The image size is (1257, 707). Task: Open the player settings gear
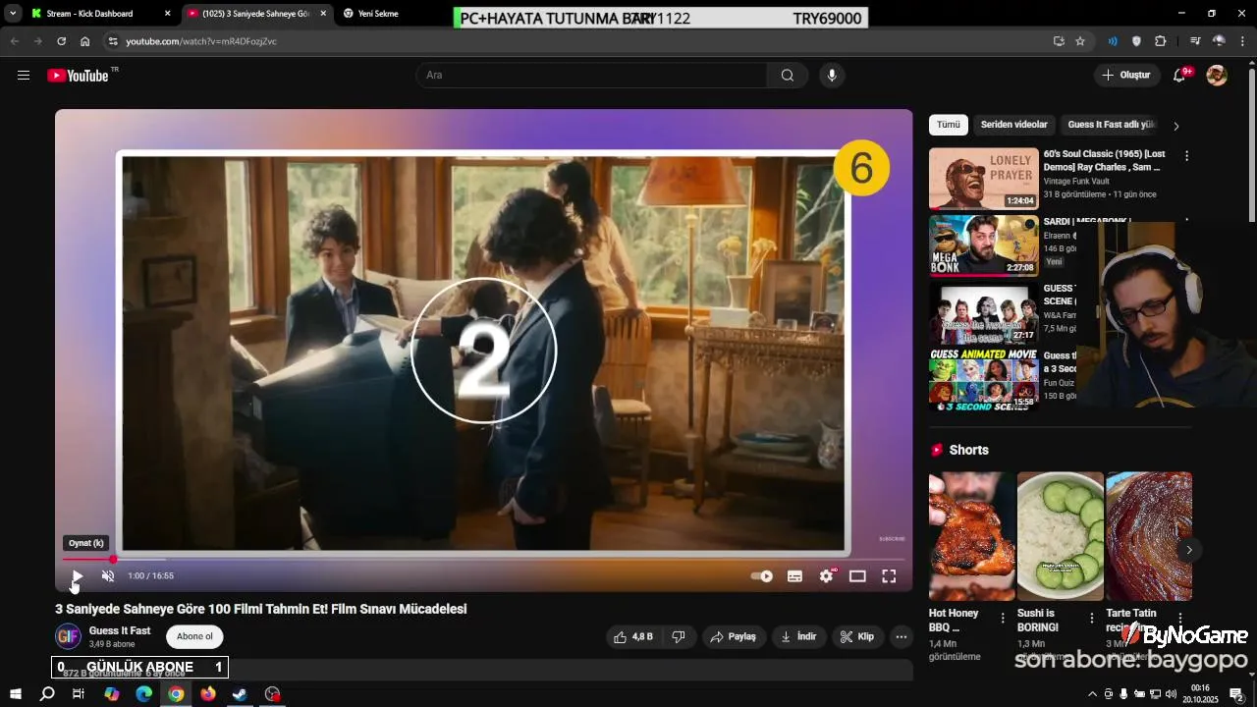click(x=826, y=576)
